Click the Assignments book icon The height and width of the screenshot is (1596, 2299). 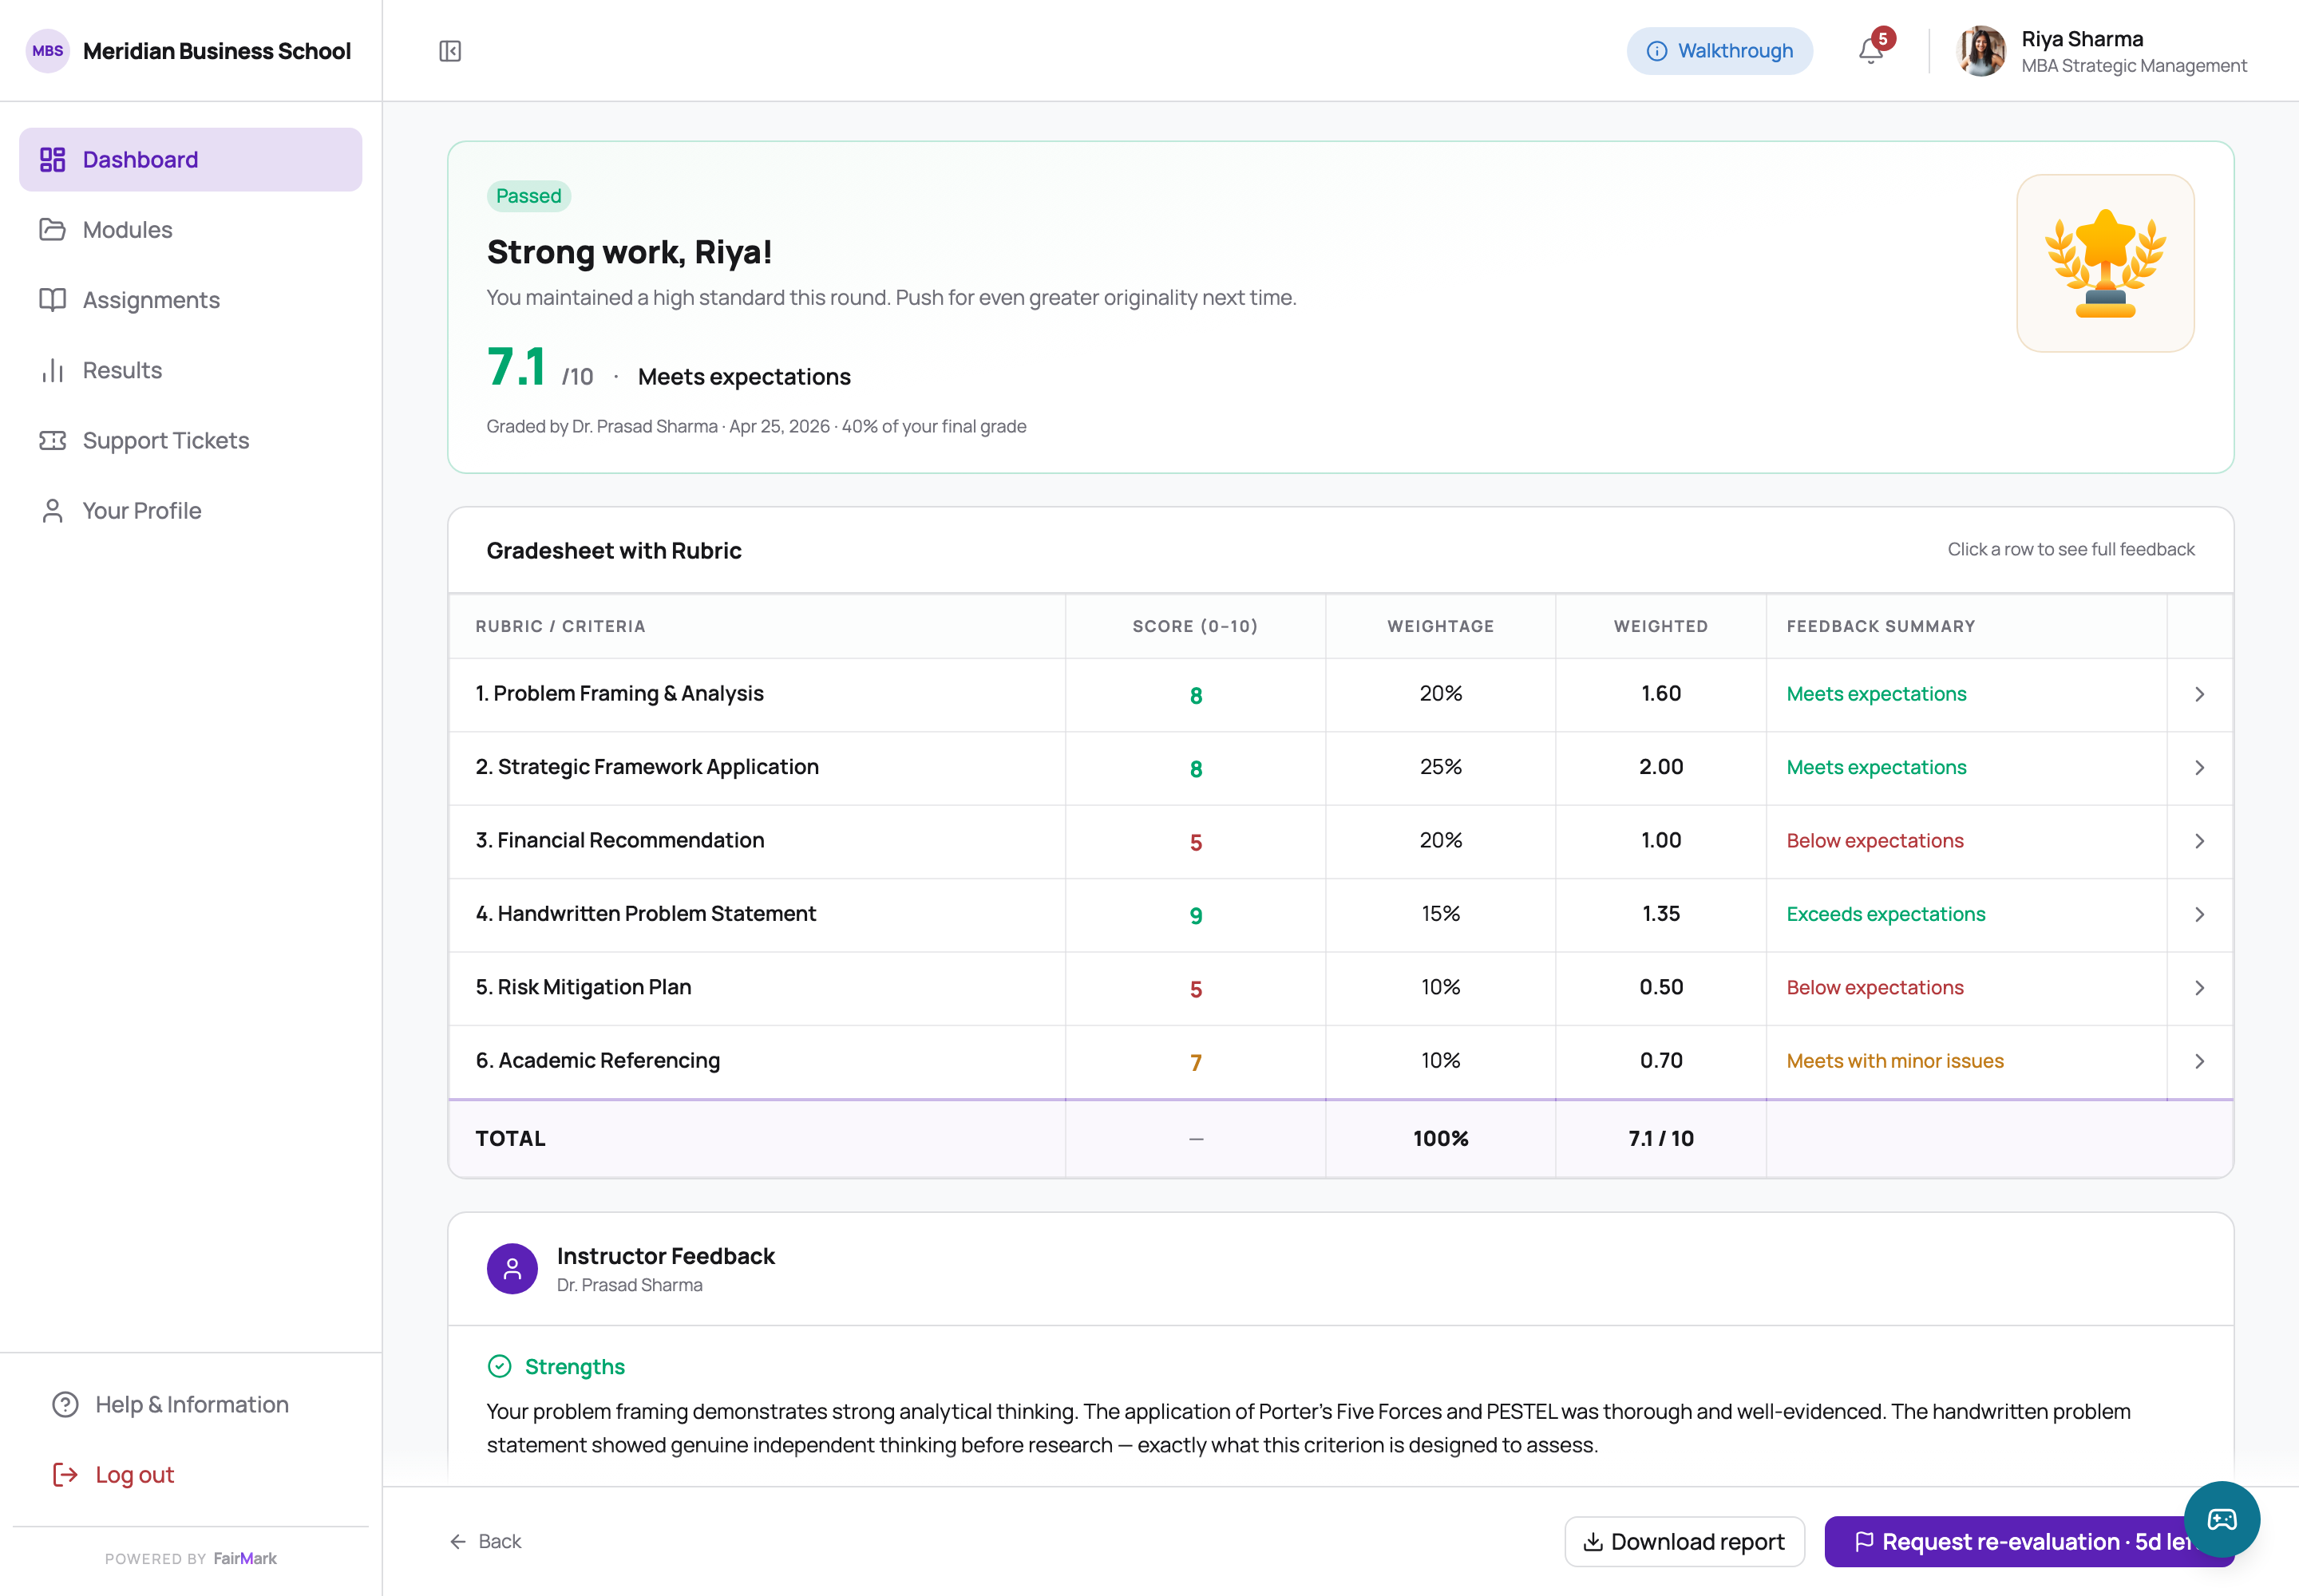pos(52,300)
